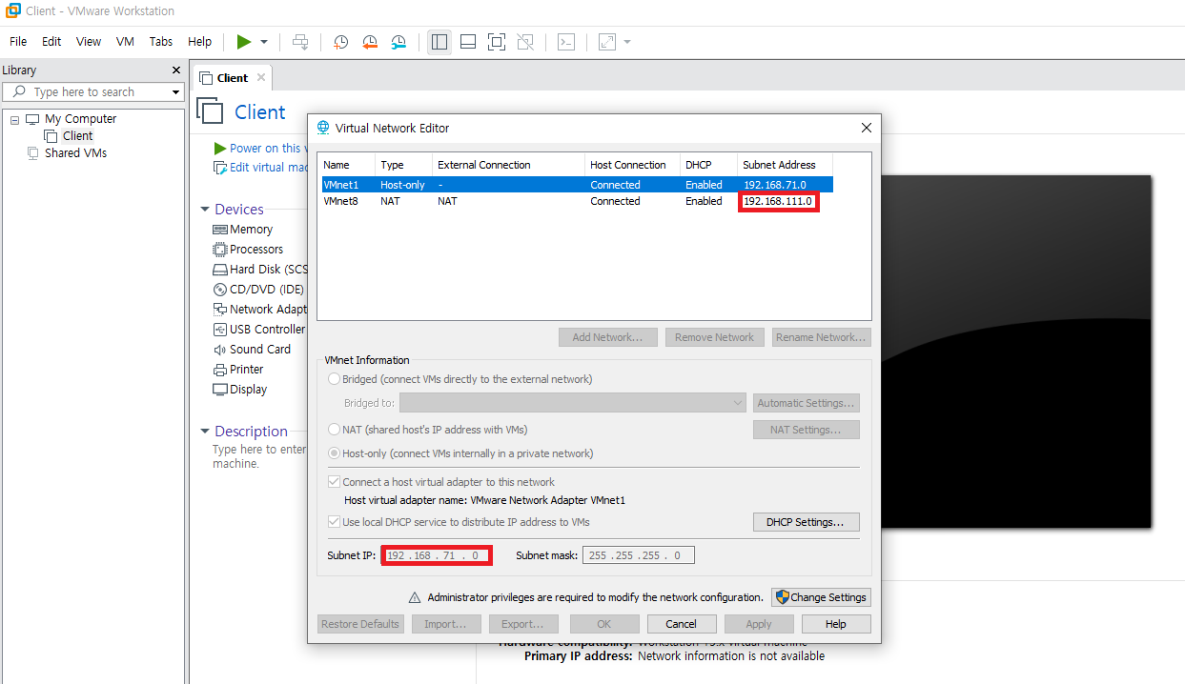Collapse the Description section triangle

tap(205, 432)
